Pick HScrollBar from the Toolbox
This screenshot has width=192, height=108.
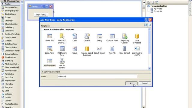10,84
